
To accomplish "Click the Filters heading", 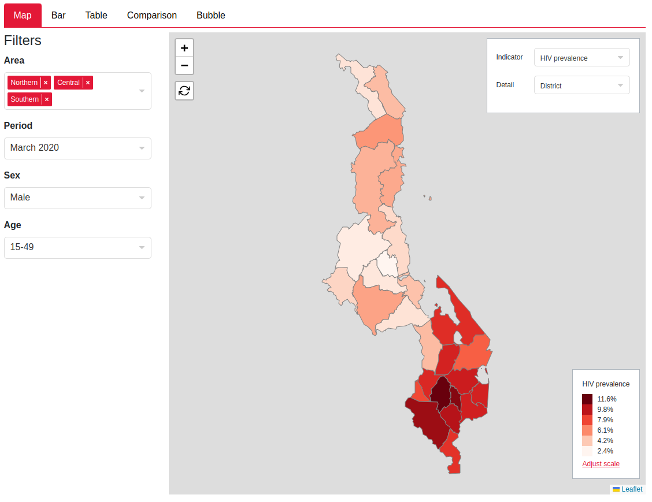I will coord(23,40).
